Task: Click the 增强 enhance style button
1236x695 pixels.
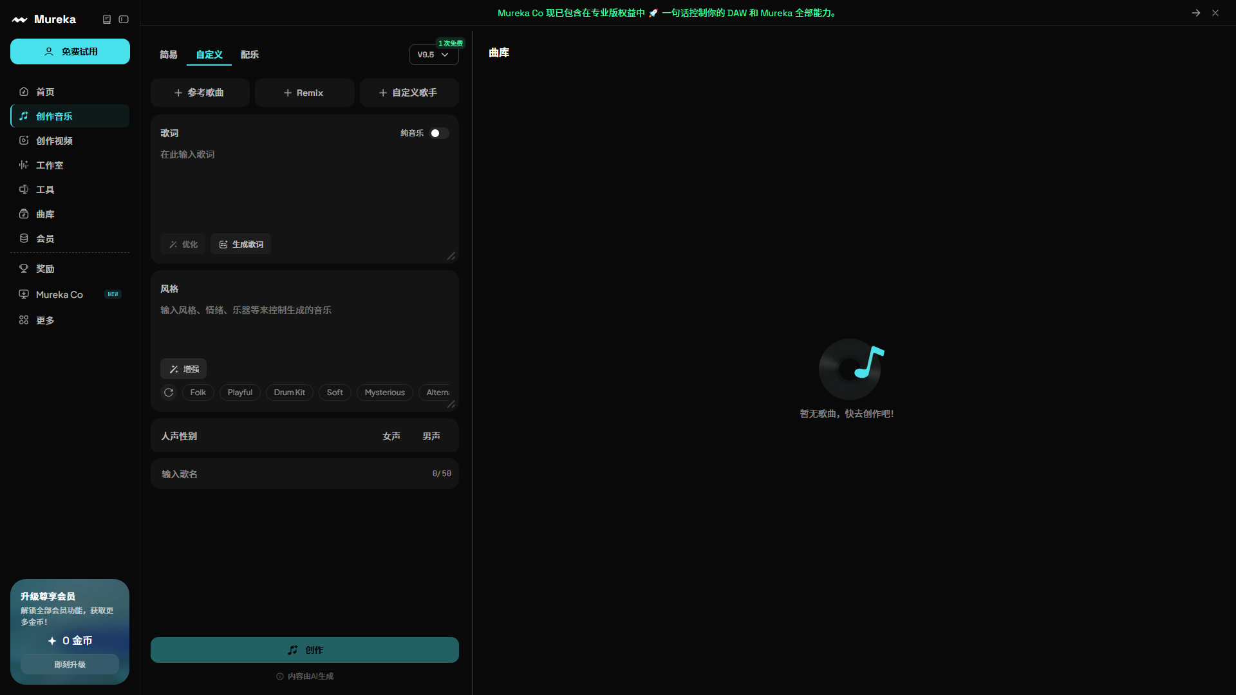Action: tap(183, 369)
